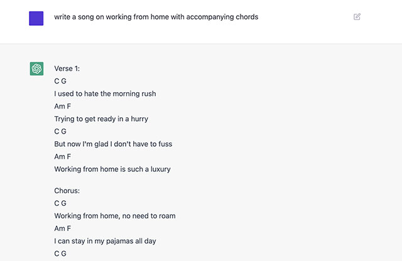The image size is (402, 261).
Task: Click the line "I used to hate the morning rush"
Action: point(105,93)
